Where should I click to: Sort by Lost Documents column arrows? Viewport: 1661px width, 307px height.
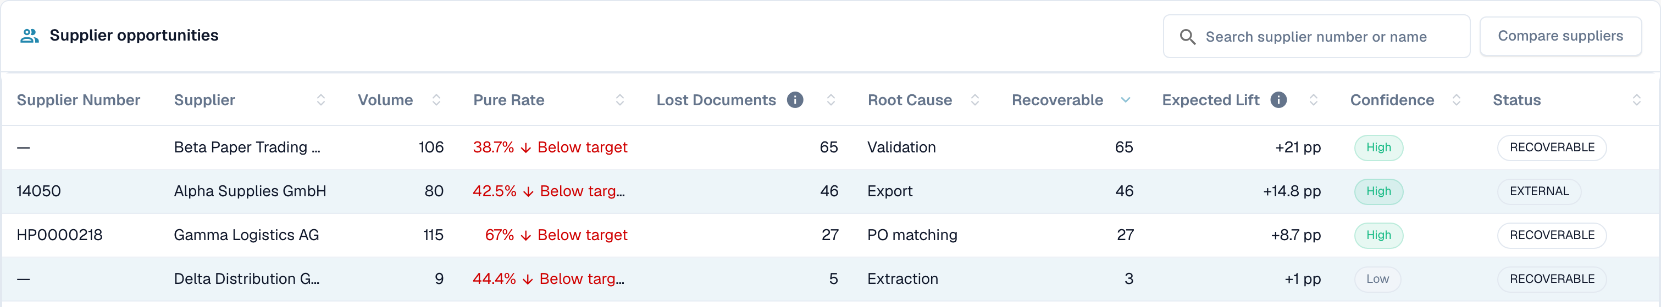click(830, 100)
